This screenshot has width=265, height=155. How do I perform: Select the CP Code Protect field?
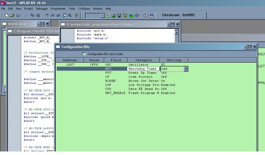click(107, 77)
